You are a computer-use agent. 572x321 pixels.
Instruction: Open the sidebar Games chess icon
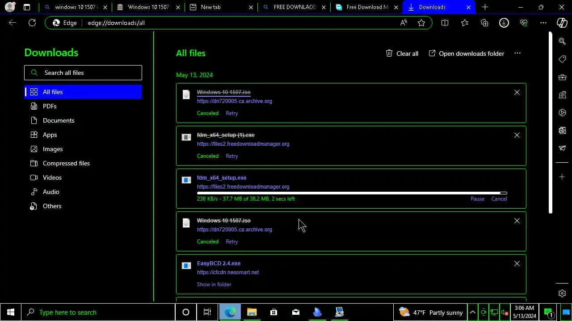click(562, 95)
